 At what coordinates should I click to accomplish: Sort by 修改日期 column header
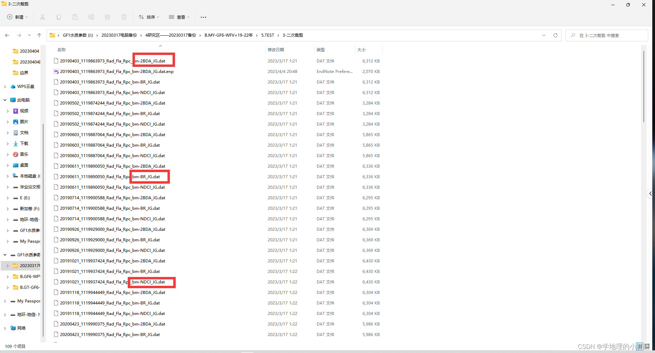276,50
